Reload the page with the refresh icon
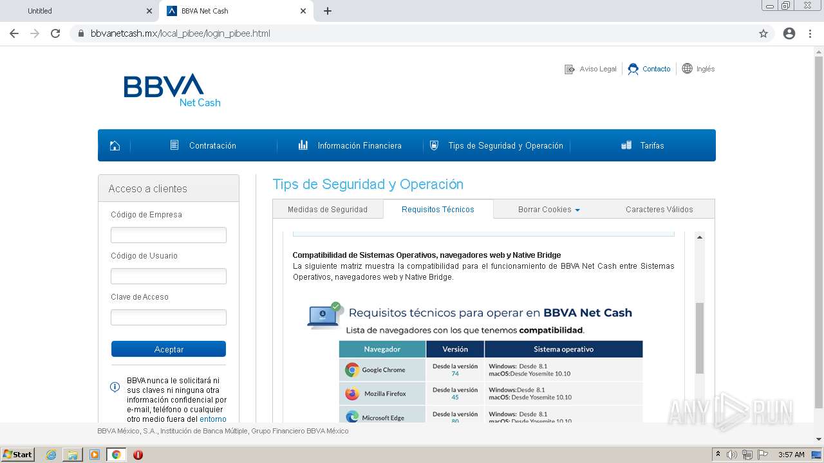 tap(55, 33)
